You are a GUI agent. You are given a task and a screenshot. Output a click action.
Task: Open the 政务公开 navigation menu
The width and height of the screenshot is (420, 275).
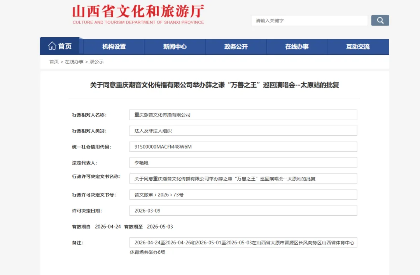point(236,47)
